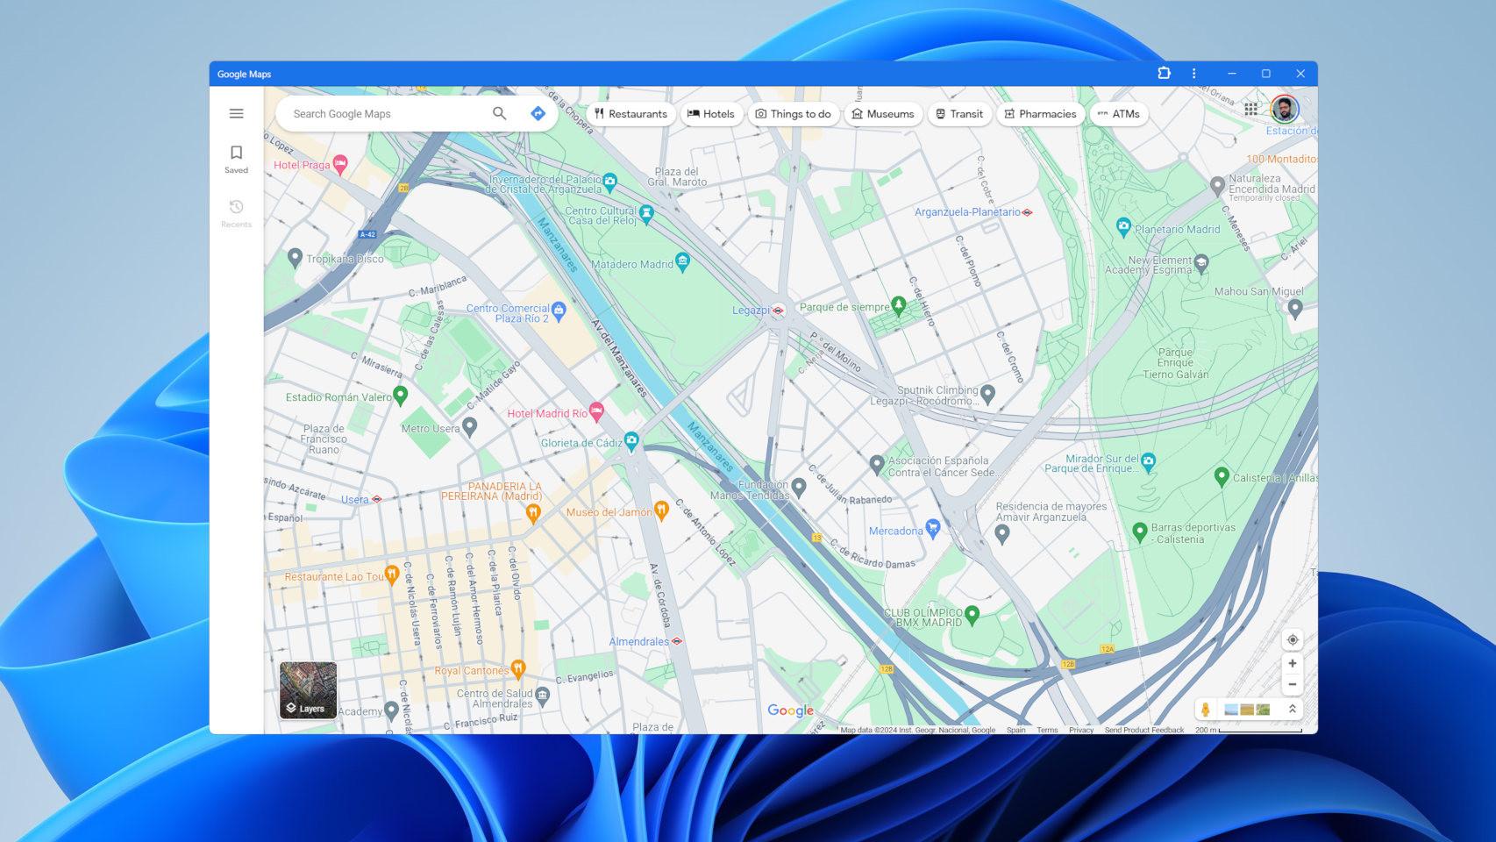Select the Matadero Madrid pin

[683, 260]
